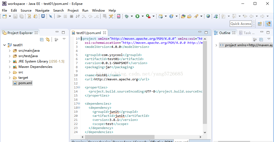
Task: Open the Project menu
Action: (x=73, y=11)
